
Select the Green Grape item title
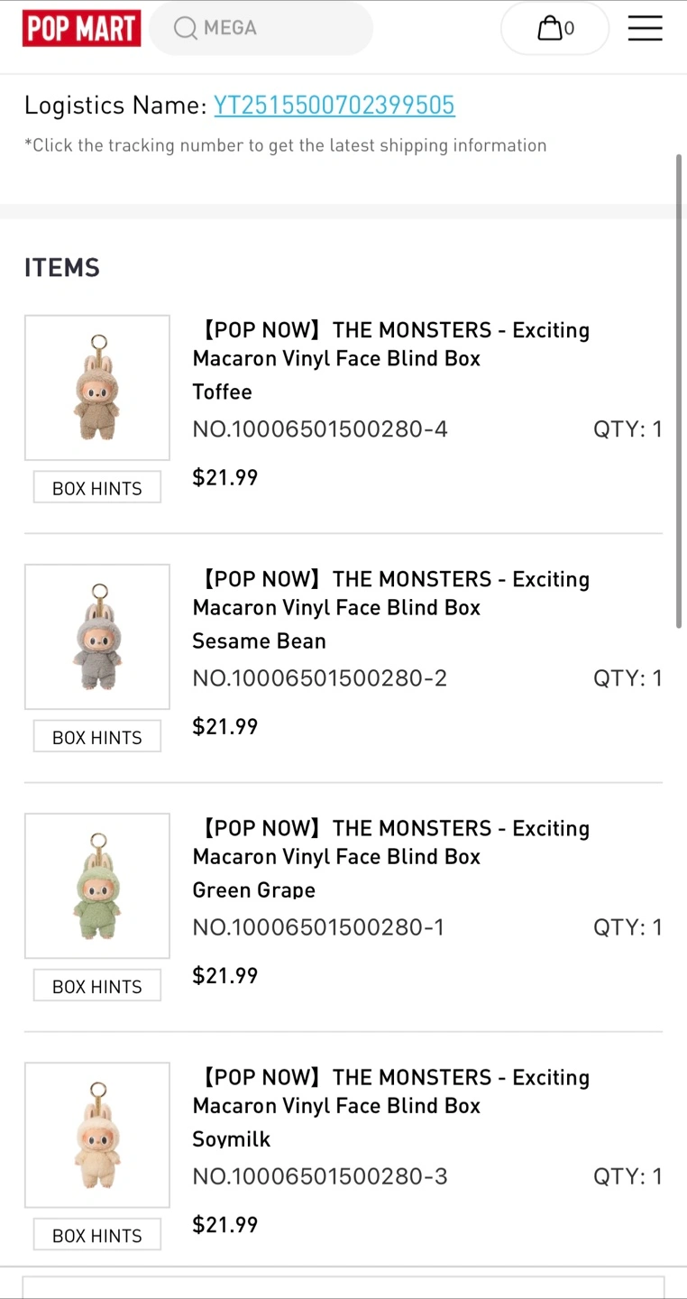[x=390, y=842]
